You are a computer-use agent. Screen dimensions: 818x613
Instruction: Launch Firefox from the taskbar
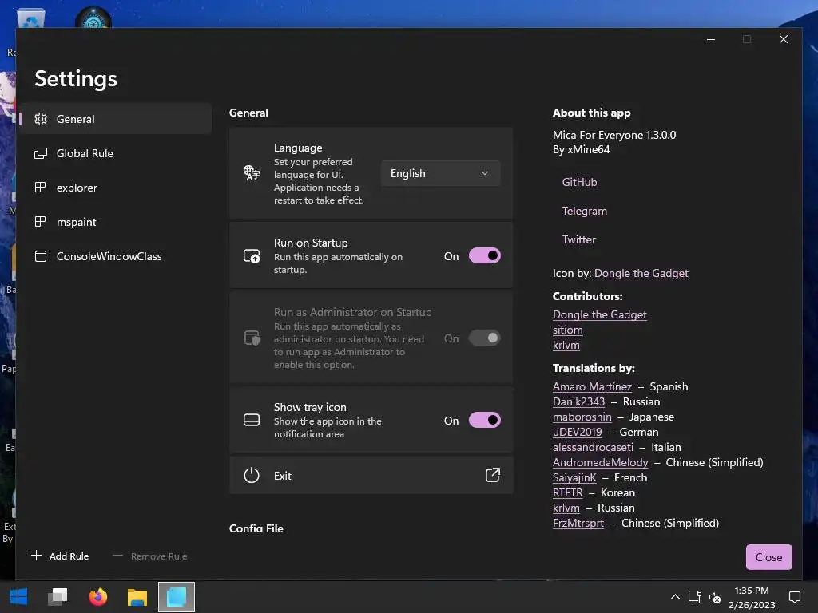click(97, 597)
